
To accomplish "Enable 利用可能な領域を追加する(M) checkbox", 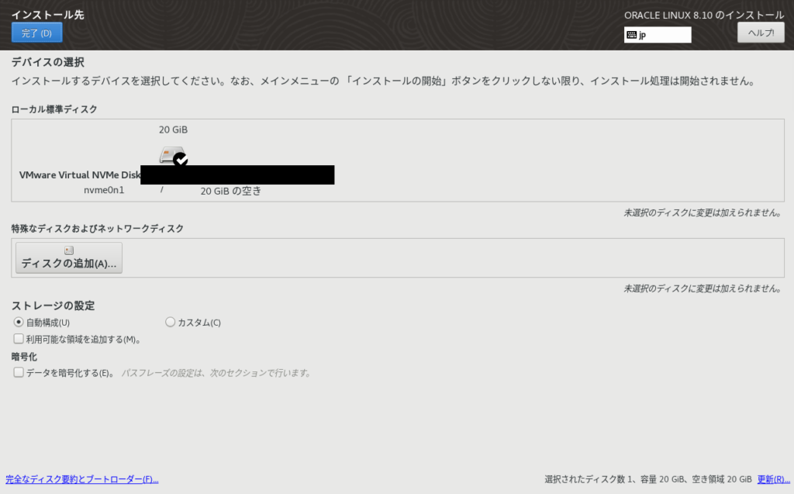I will click(19, 339).
